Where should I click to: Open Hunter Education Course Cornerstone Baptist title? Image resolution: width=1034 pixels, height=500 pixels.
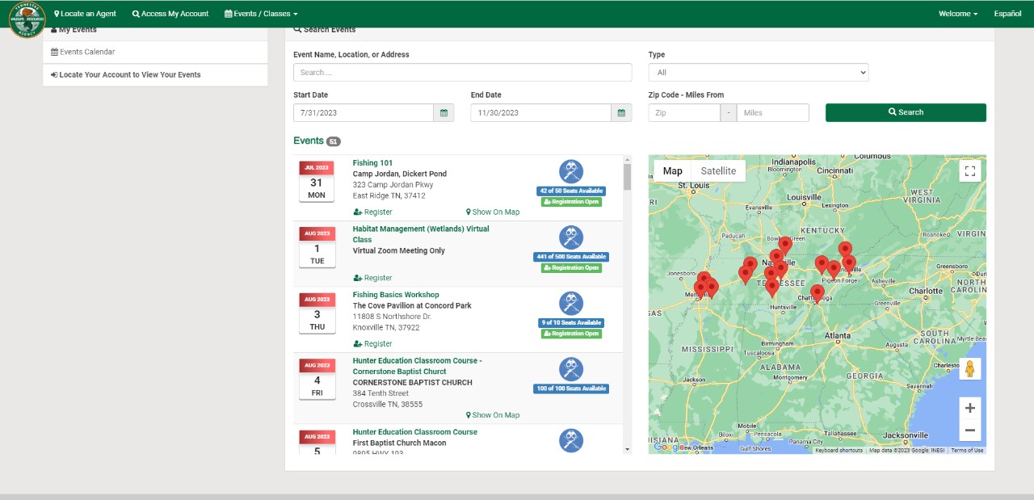coord(418,366)
